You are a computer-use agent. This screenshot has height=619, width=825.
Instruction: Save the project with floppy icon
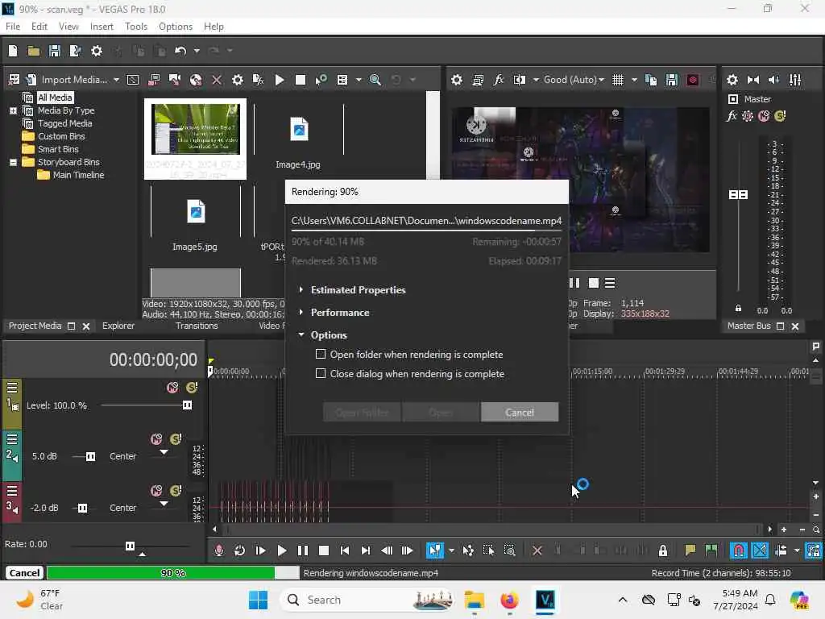54,51
